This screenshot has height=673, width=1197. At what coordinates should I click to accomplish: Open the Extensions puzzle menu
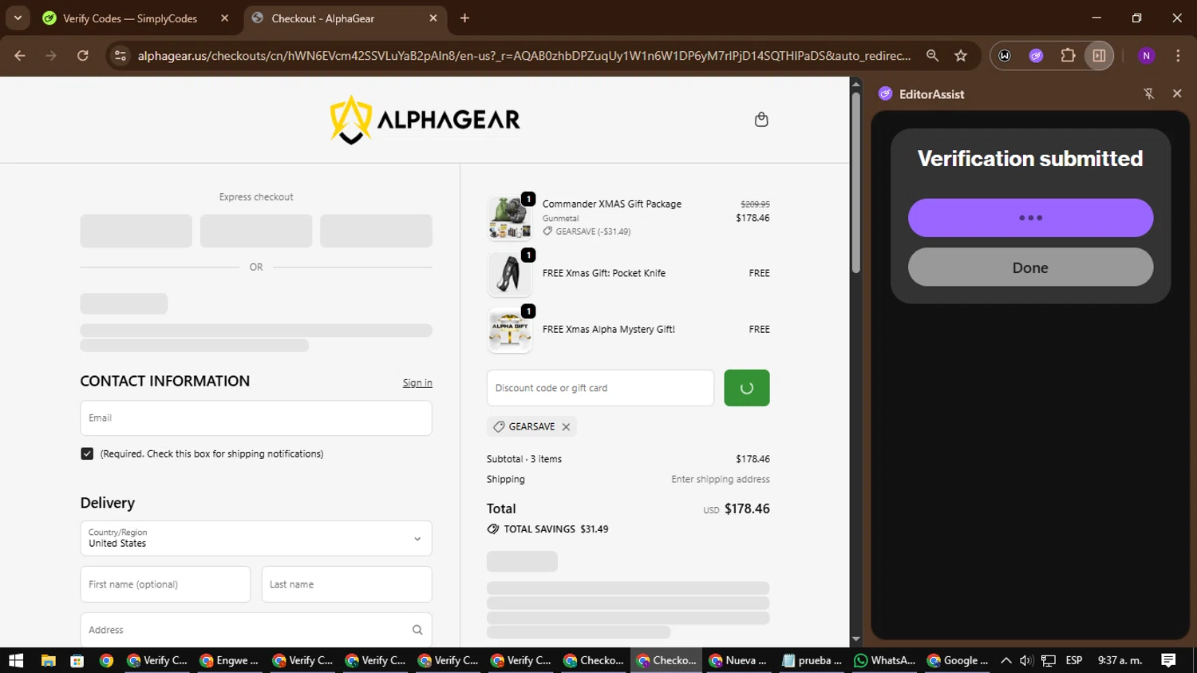point(1068,56)
